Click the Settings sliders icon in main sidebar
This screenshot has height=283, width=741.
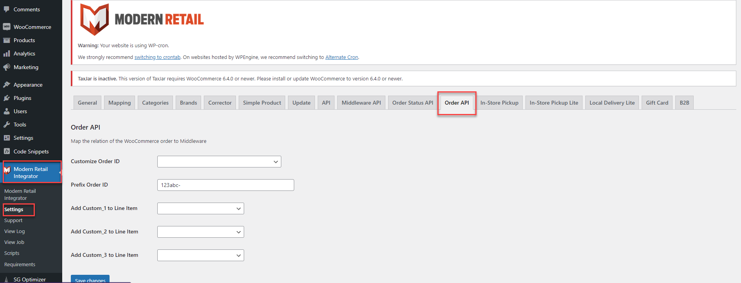point(7,138)
